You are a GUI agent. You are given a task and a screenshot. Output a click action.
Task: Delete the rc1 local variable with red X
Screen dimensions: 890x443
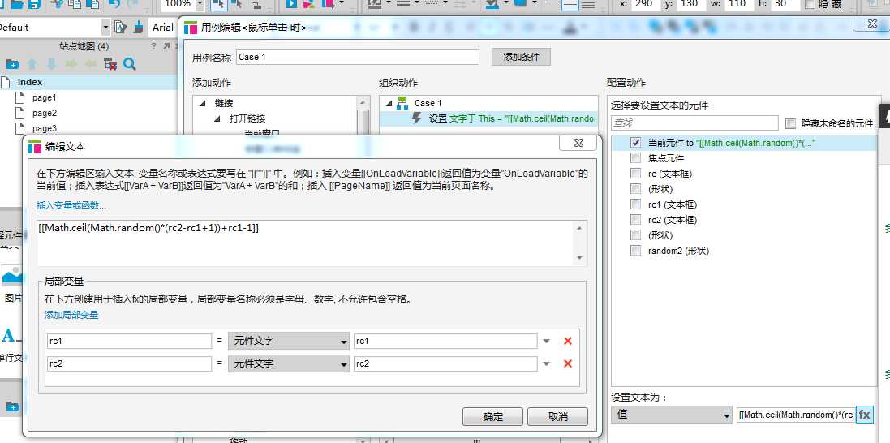click(x=567, y=341)
